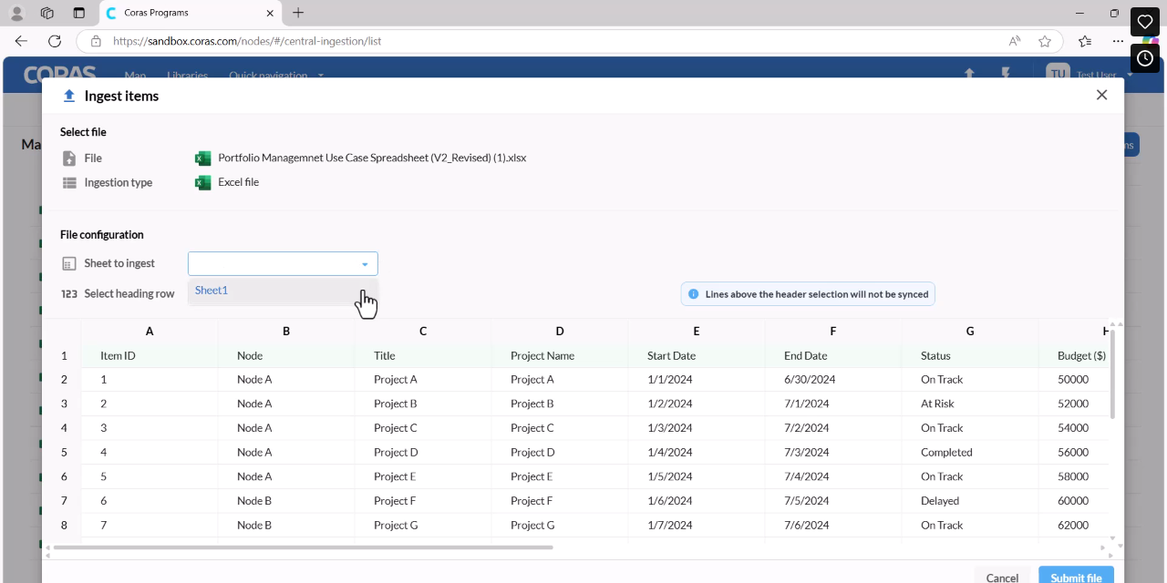The width and height of the screenshot is (1167, 583).
Task: Click the 123 heading row icon
Action: click(69, 294)
